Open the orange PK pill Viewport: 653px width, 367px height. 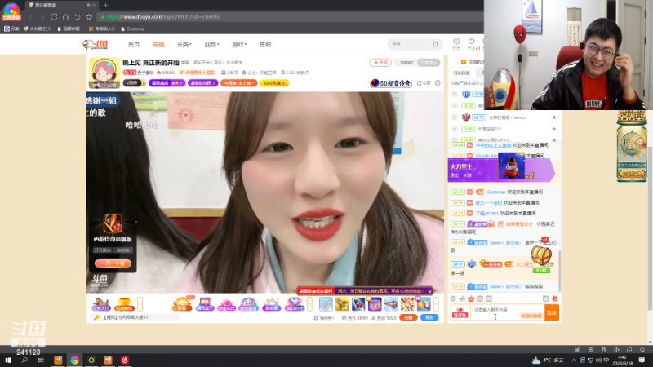point(238,83)
